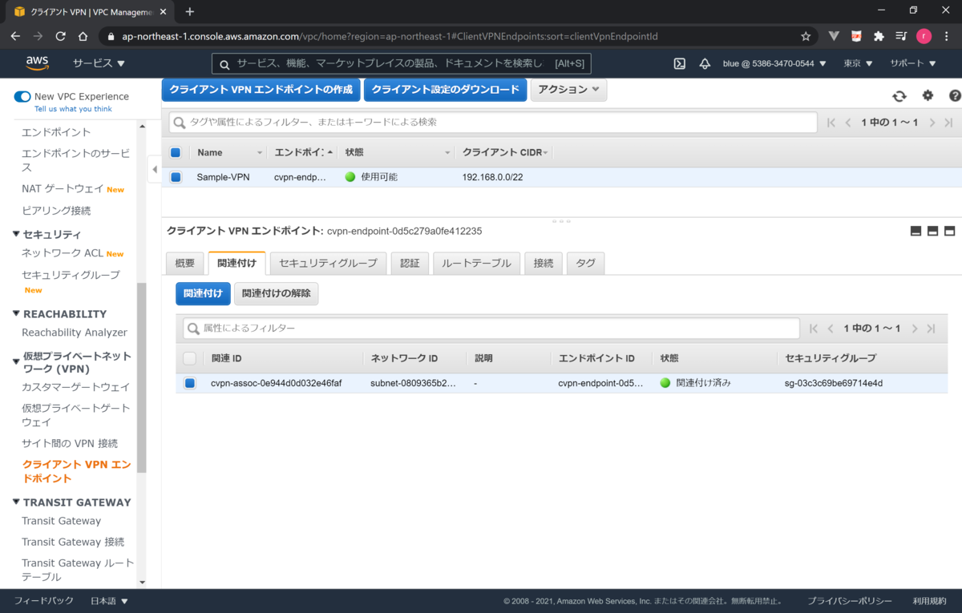Open a new browser tab

190,11
